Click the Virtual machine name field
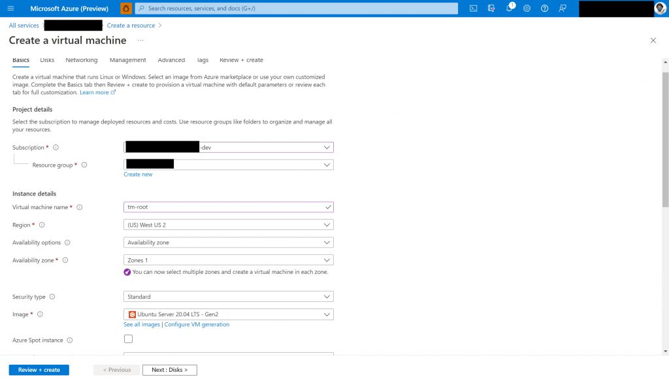Image resolution: width=669 pixels, height=381 pixels. [229, 207]
